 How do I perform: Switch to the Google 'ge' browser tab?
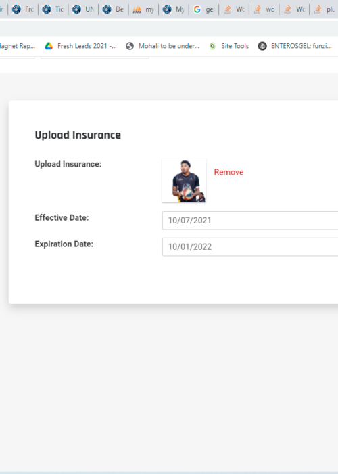click(204, 9)
